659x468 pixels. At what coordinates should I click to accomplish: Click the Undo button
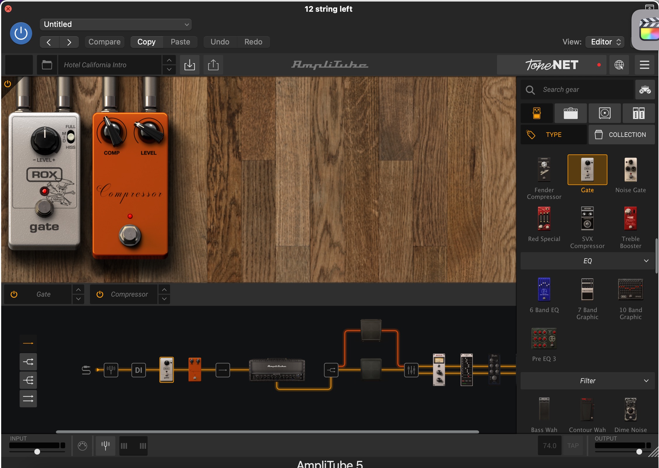tap(220, 42)
